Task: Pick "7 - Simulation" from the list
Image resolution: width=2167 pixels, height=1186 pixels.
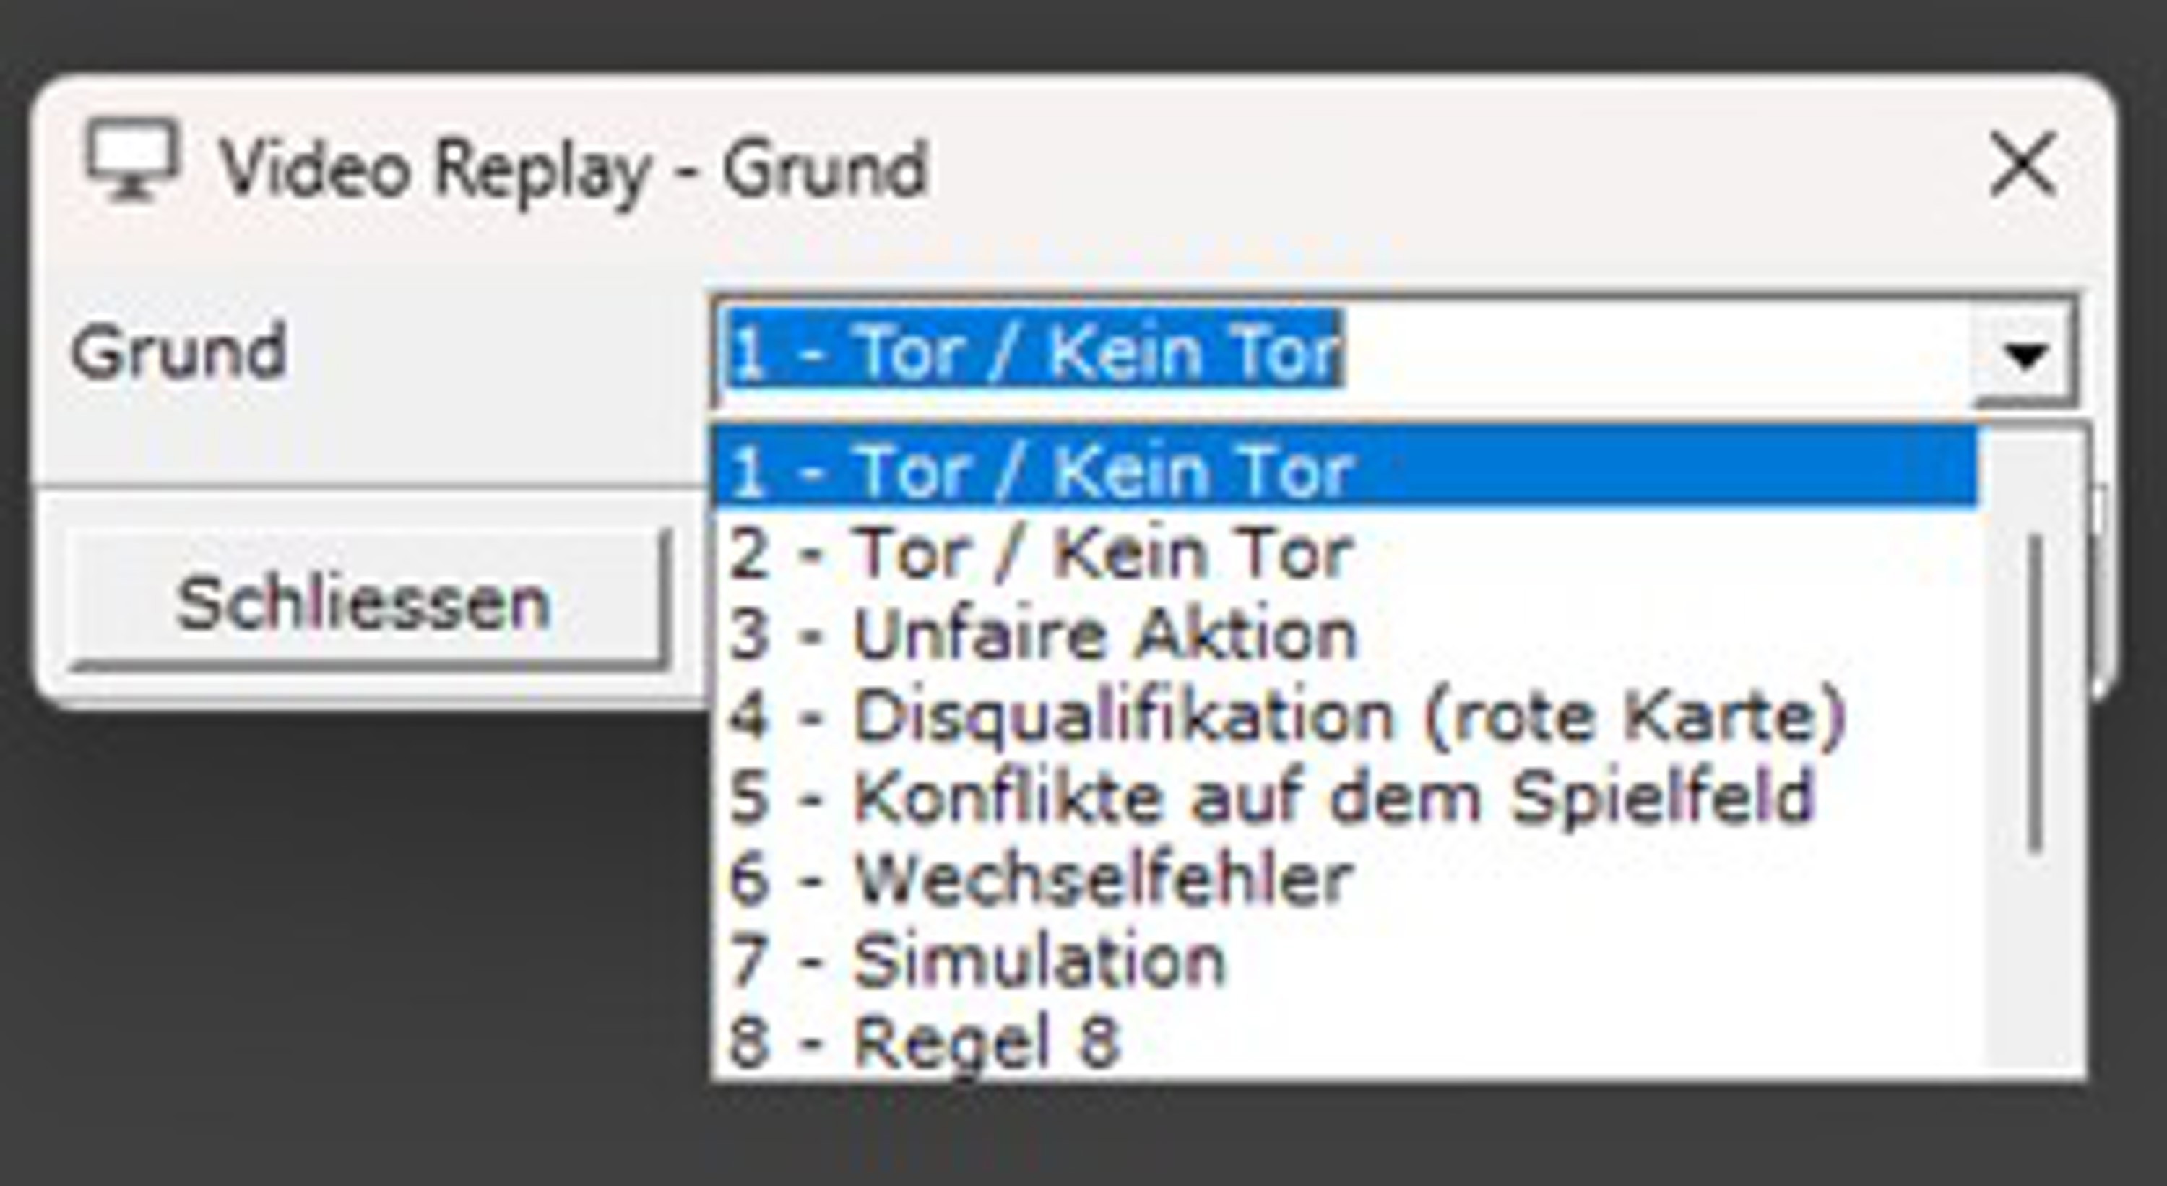Action: 976,961
